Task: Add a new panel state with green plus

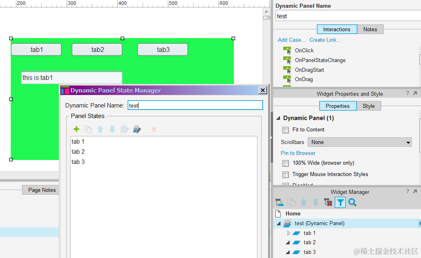Action: click(76, 129)
